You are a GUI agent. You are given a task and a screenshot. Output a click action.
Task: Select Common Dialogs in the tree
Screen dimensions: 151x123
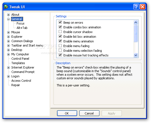[x=22, y=41]
